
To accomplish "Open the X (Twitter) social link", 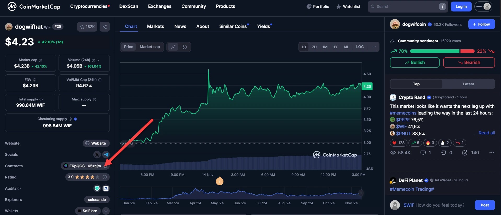I will [x=97, y=154].
